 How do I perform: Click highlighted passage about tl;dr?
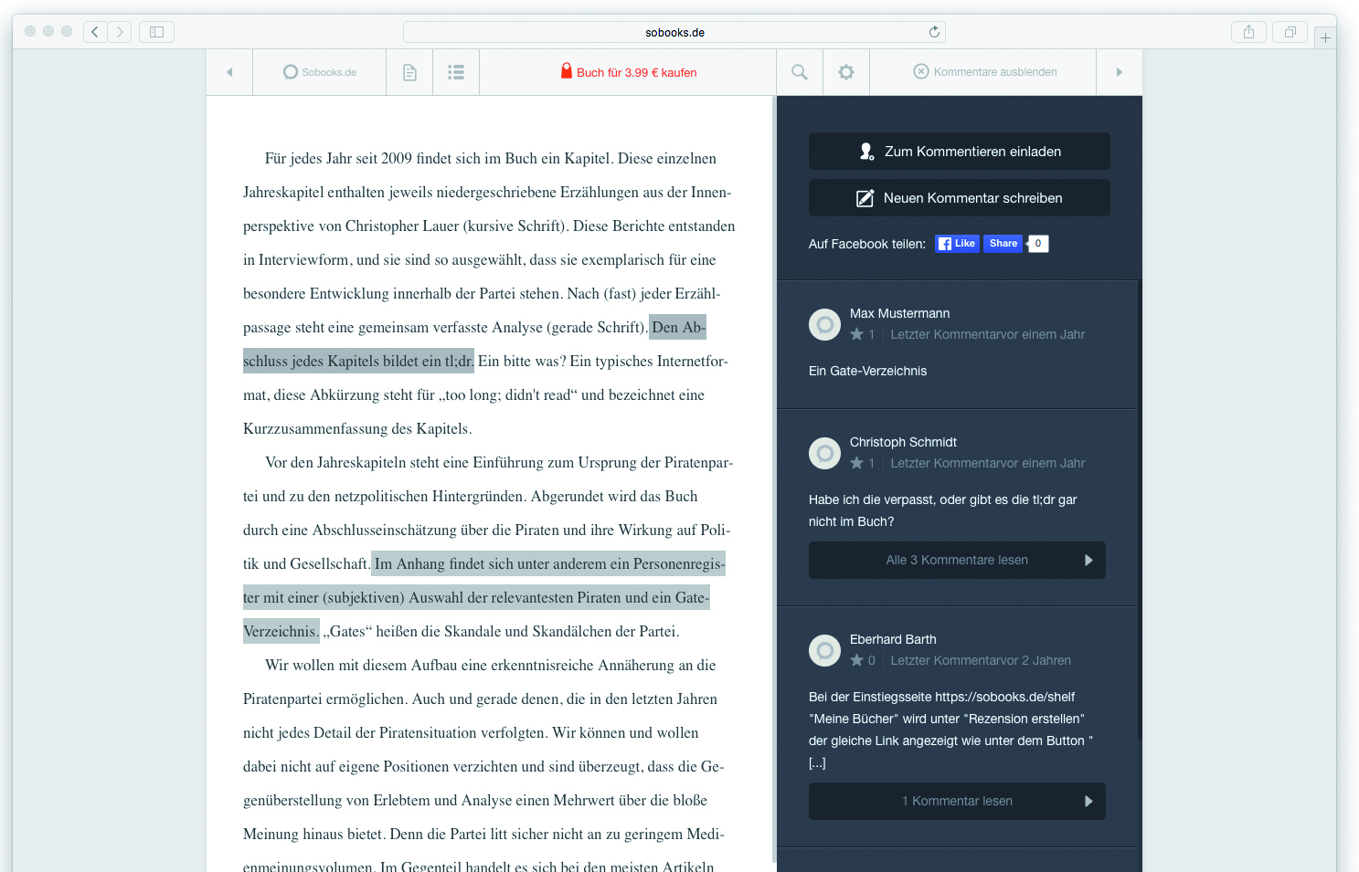pos(358,362)
